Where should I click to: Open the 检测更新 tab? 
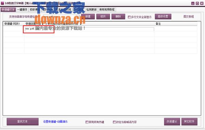[x=92, y=10]
